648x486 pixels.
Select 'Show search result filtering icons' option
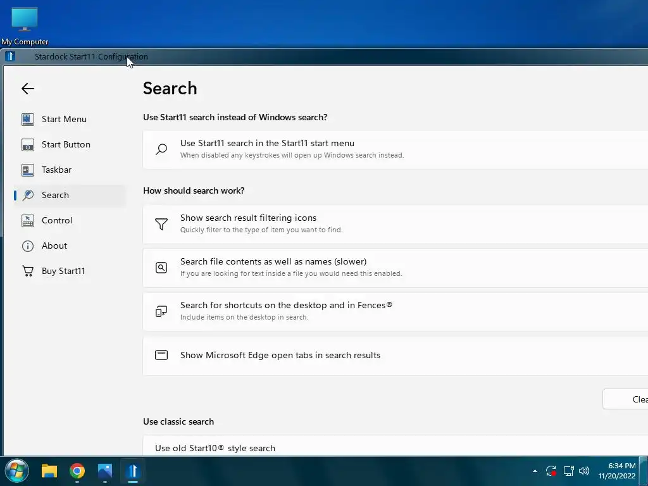pos(396,224)
